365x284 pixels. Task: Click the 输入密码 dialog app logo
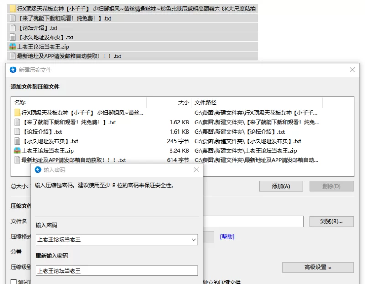[38, 170]
